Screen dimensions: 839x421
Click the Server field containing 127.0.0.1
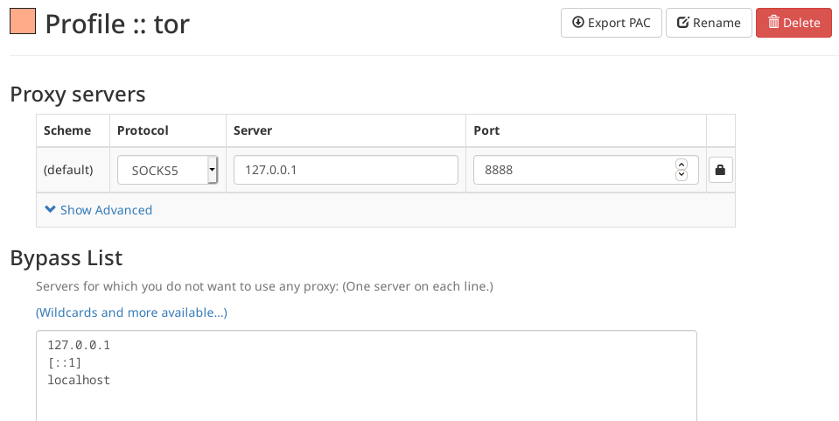(x=346, y=170)
